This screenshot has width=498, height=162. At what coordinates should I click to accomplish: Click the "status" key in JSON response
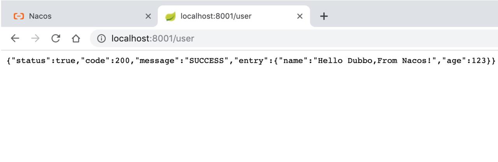32,61
